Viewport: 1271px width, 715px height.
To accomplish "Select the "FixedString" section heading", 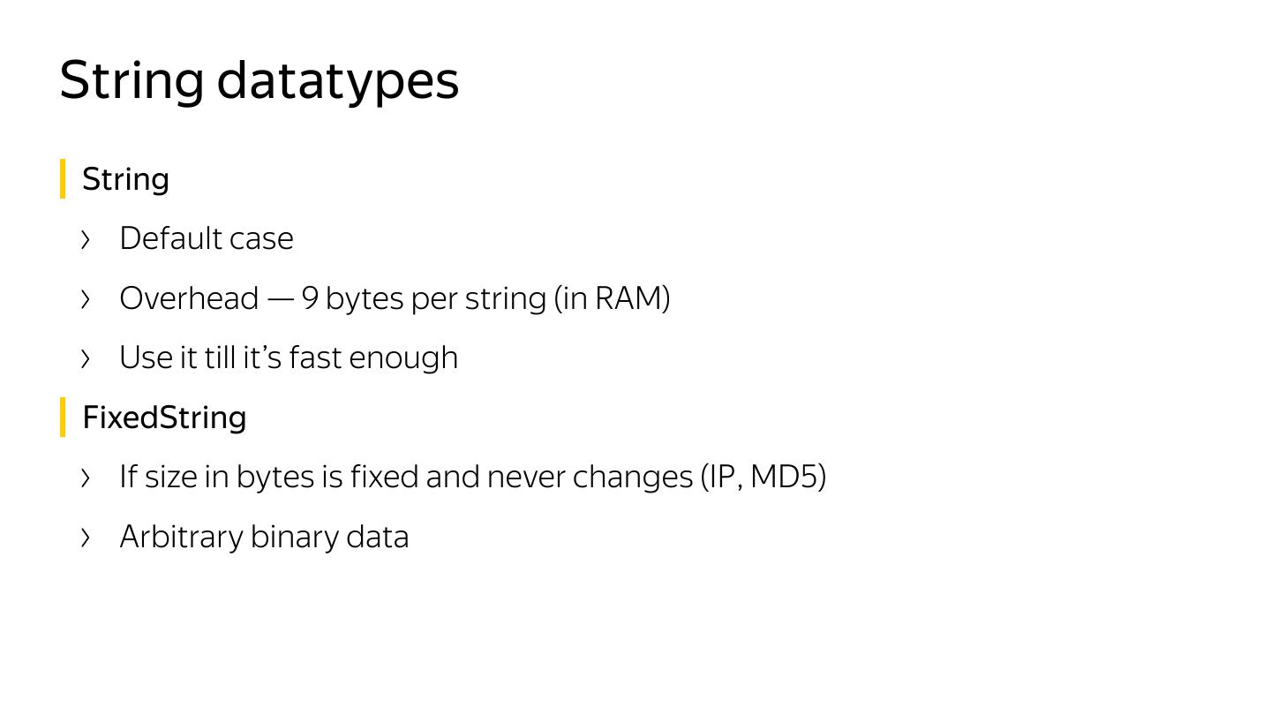I will coord(164,417).
